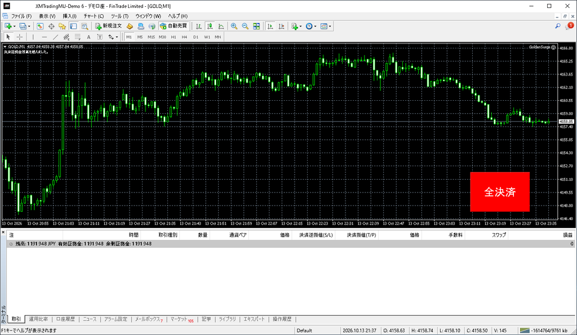Click the zoom in magnifier
The width and height of the screenshot is (577, 335).
[x=234, y=26]
